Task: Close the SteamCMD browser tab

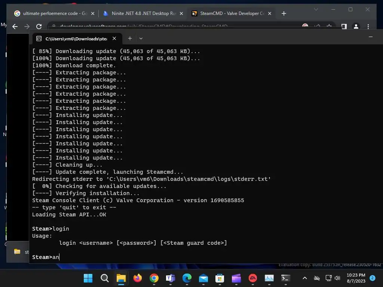Action: pyautogui.click(x=270, y=14)
